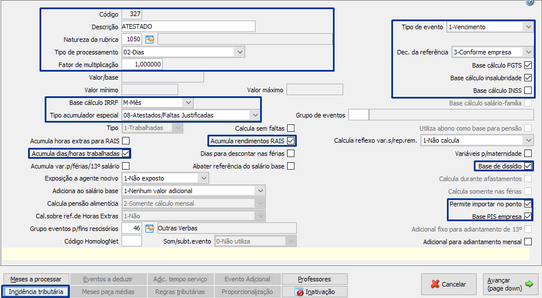Screen dimensions: 542x298
Task: Toggle Permite importar no ponto checkbox
Action: (528, 204)
